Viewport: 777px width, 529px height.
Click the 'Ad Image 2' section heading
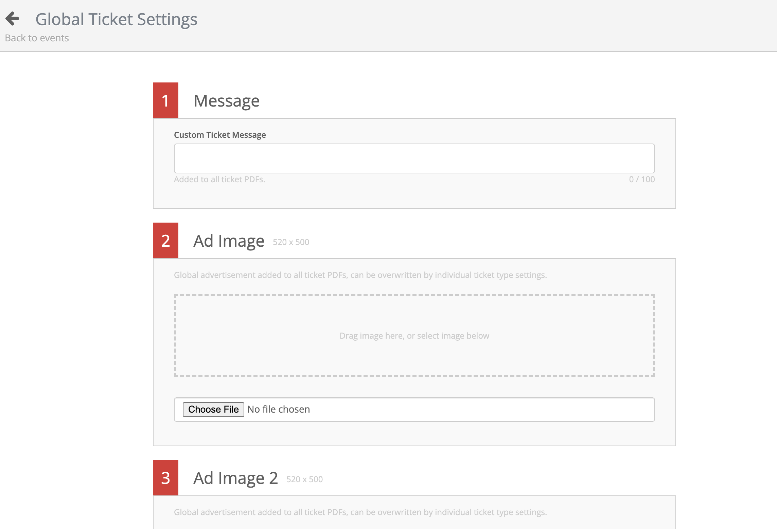coord(236,478)
